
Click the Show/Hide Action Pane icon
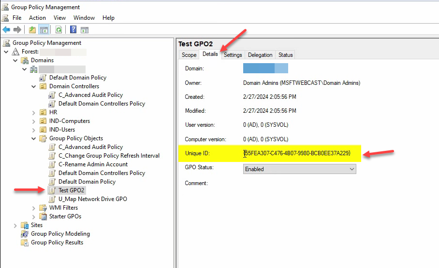(85, 29)
